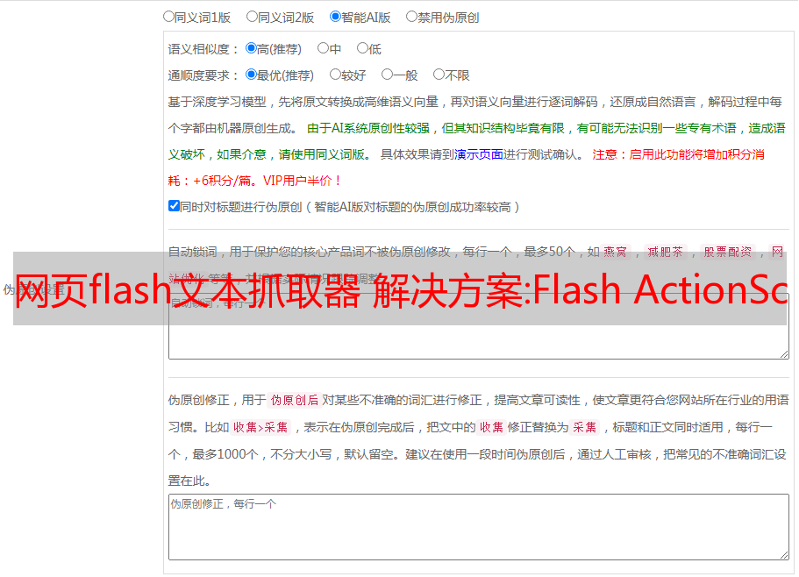Grab resize handle of 自动锁词 textarea
Image resolution: width=799 pixels, height=577 pixels.
coord(784,354)
